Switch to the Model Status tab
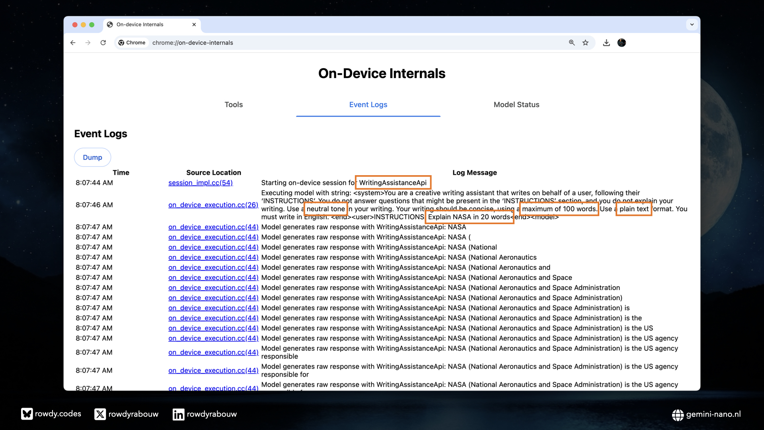Screen dimensions: 764x430 point(516,105)
